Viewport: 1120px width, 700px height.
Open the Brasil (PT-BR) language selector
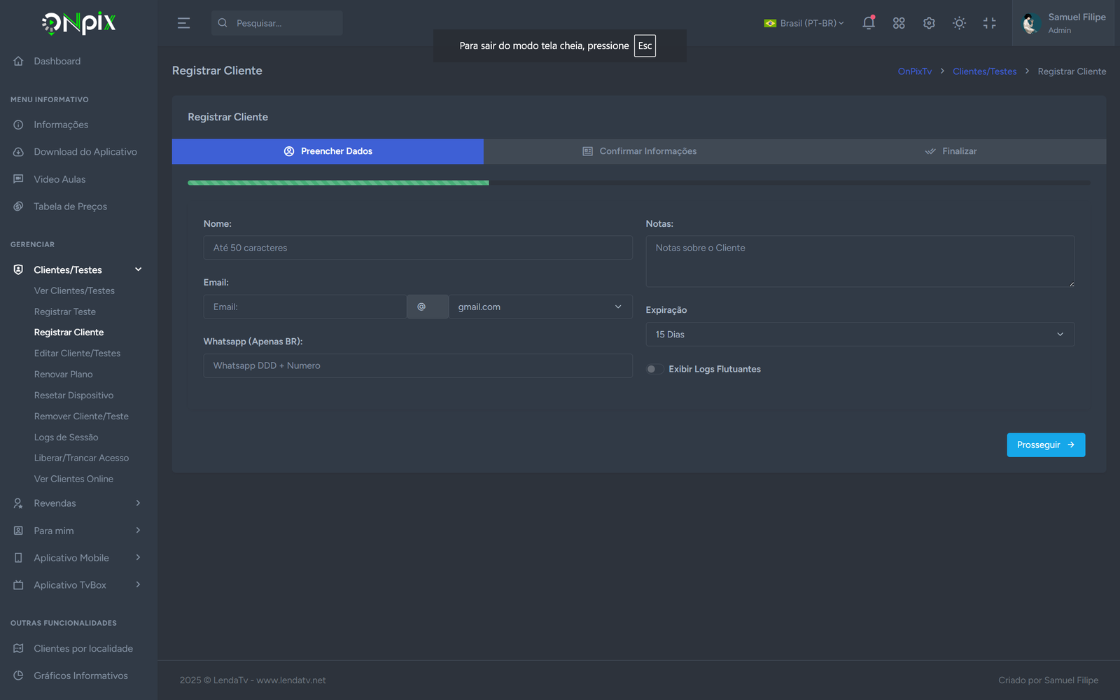click(x=804, y=23)
